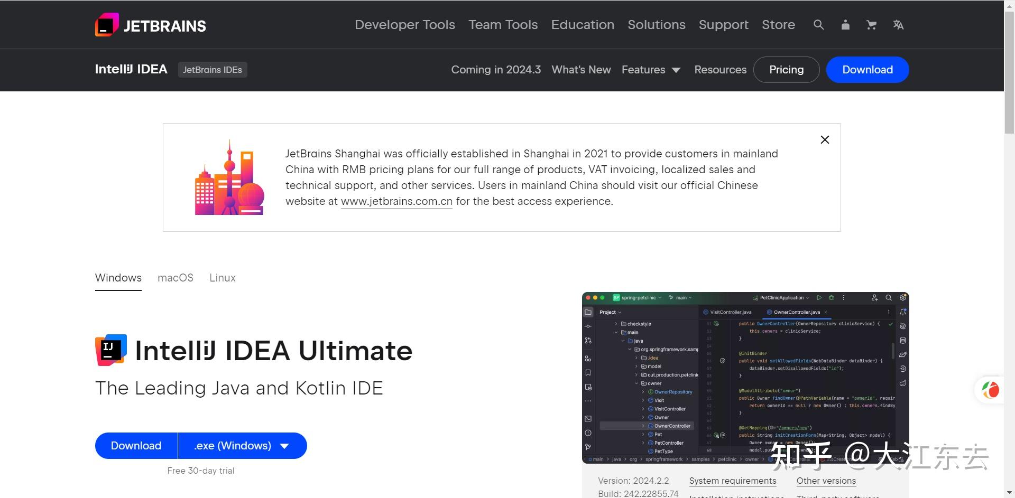This screenshot has width=1015, height=498.
Task: Click the IntelliJ IDEA Ultimate product logo
Action: coord(111,350)
